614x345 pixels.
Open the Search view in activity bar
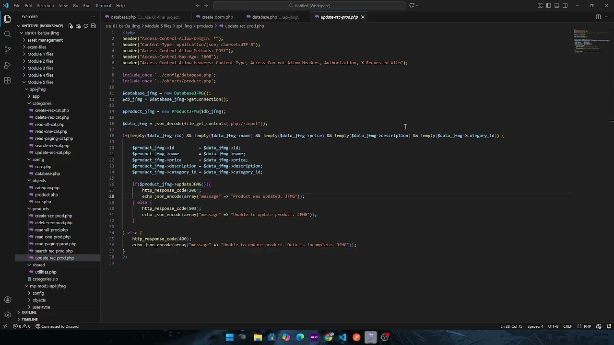[x=7, y=34]
